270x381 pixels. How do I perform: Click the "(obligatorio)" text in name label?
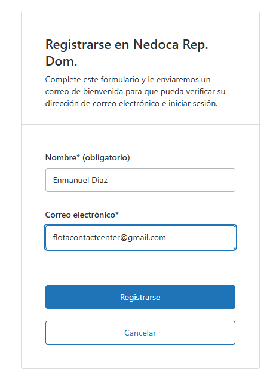106,157
